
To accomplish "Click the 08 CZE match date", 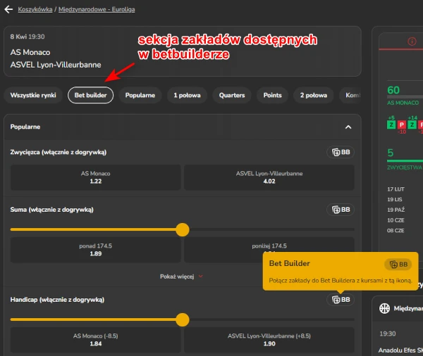I will coord(396,231).
